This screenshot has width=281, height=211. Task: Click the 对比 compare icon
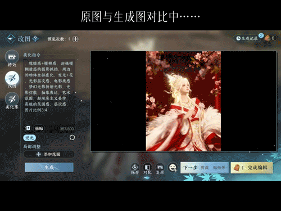click(x=147, y=167)
